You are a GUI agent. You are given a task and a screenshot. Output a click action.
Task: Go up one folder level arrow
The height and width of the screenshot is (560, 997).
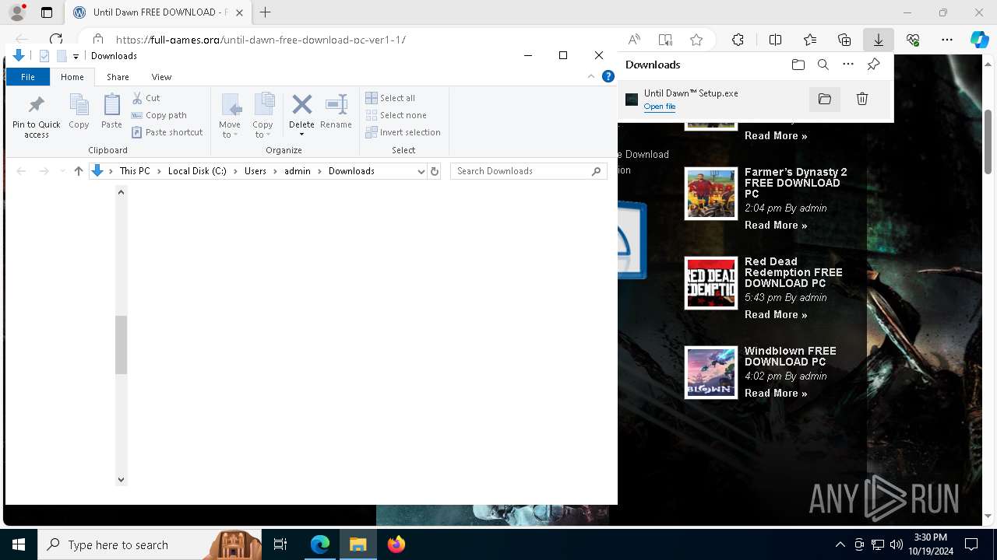pos(78,171)
